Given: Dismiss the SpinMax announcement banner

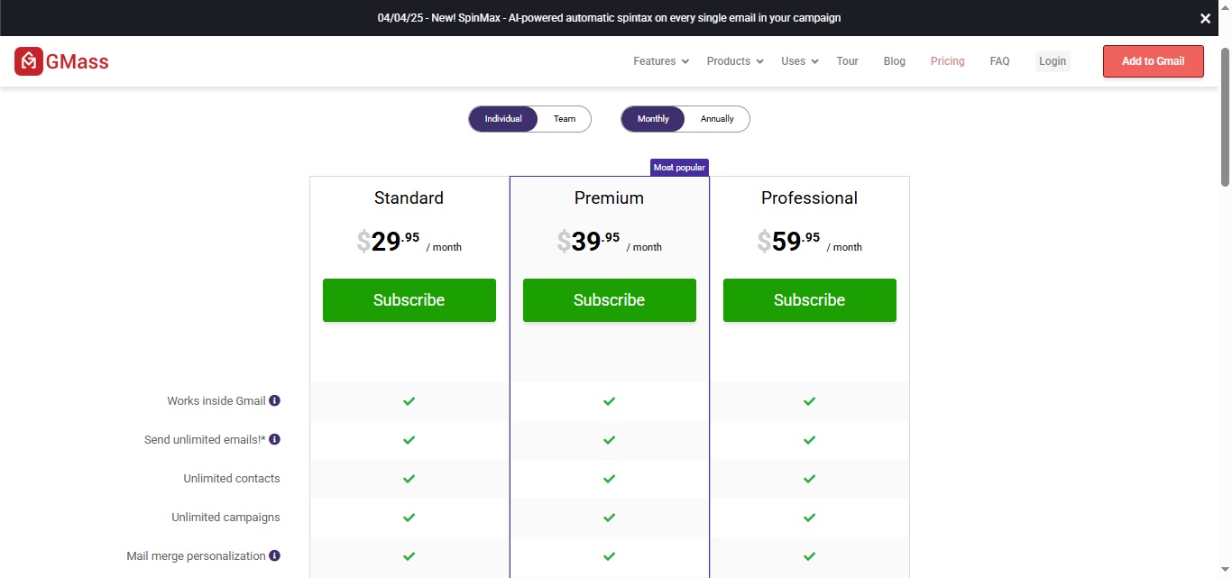Looking at the screenshot, I should click(x=1205, y=18).
